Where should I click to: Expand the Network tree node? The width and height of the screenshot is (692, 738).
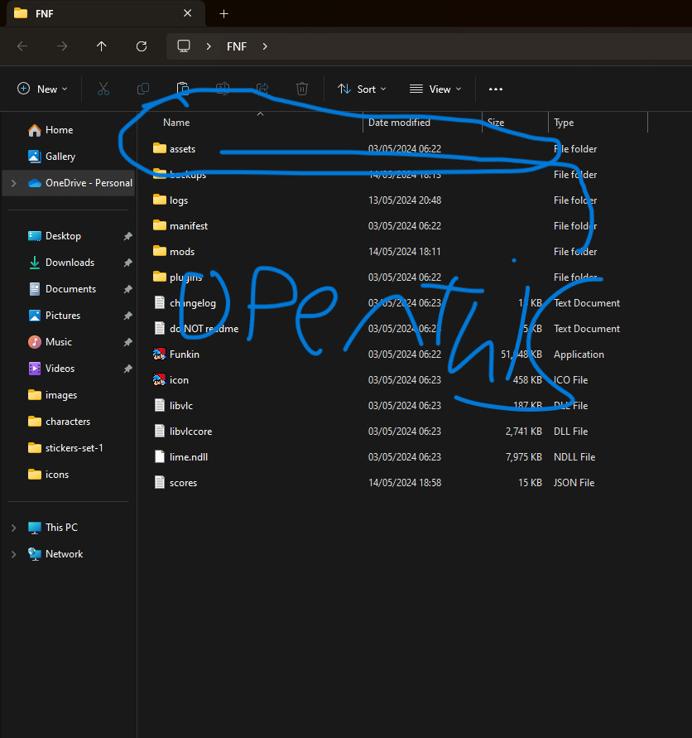tap(13, 554)
